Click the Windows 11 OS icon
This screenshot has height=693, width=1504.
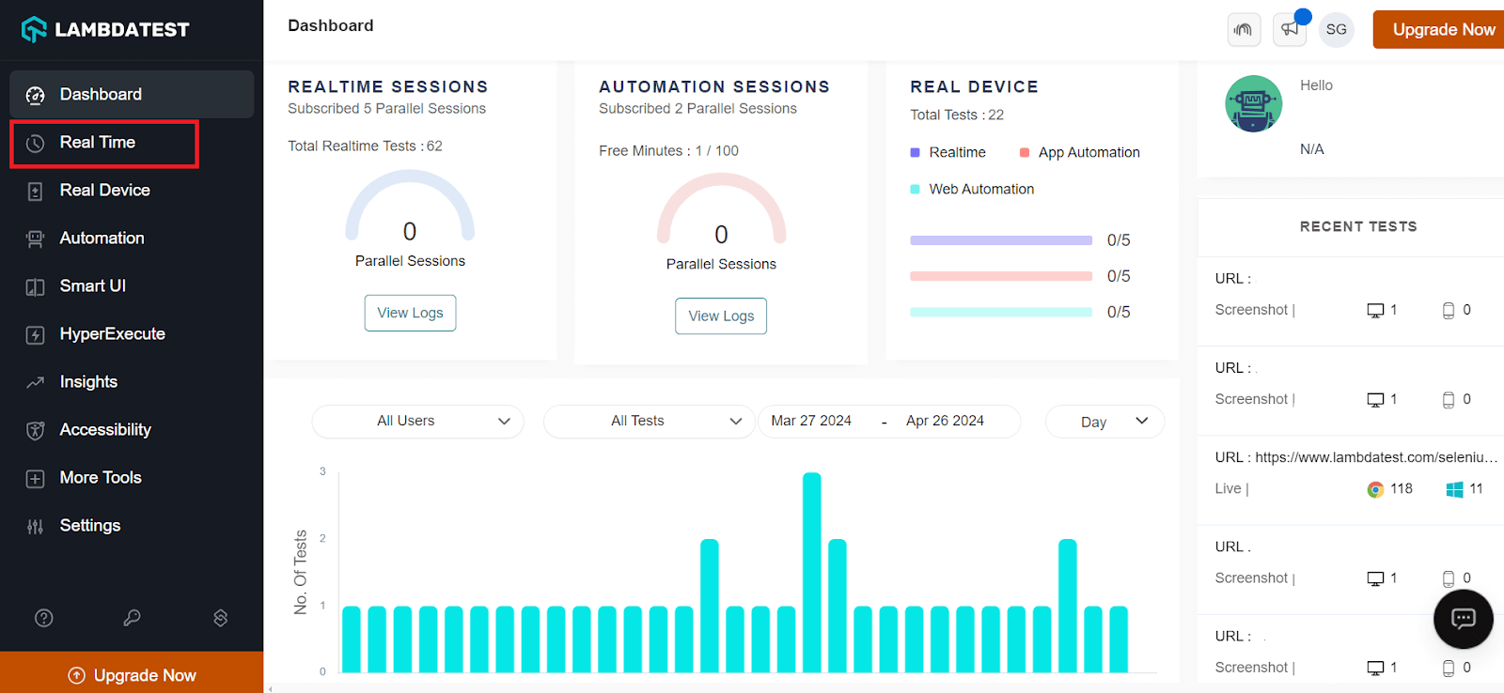coord(1454,489)
